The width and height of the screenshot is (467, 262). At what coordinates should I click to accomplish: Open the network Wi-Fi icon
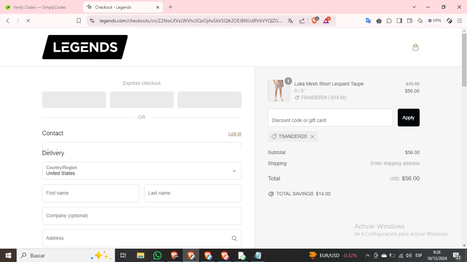coord(401,255)
